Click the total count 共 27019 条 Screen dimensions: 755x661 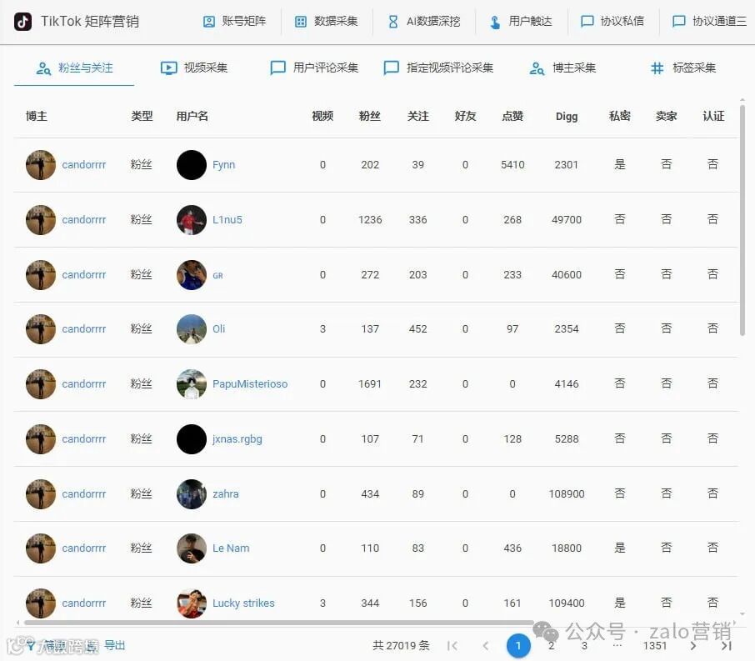[x=401, y=646]
